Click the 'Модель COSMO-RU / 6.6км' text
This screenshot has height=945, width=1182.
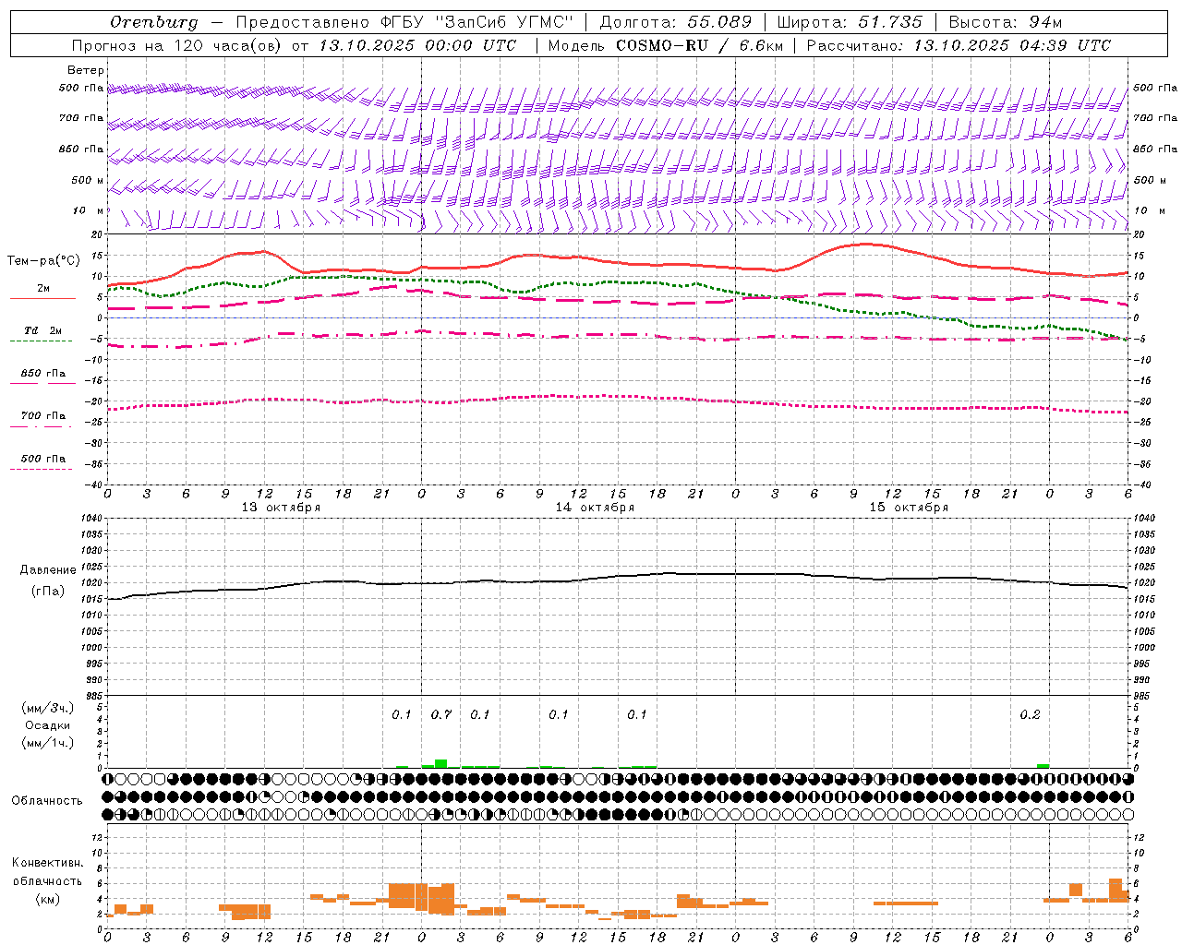[x=666, y=45]
